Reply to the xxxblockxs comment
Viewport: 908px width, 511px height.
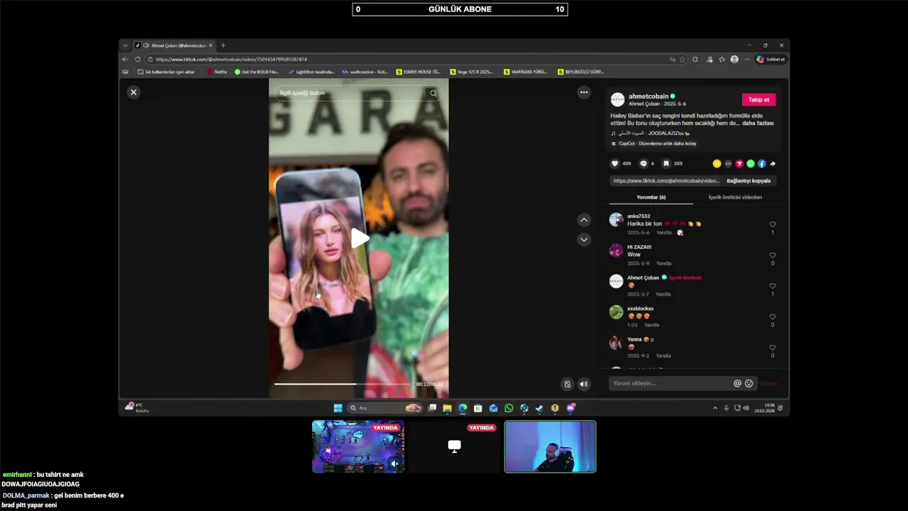pyautogui.click(x=651, y=325)
